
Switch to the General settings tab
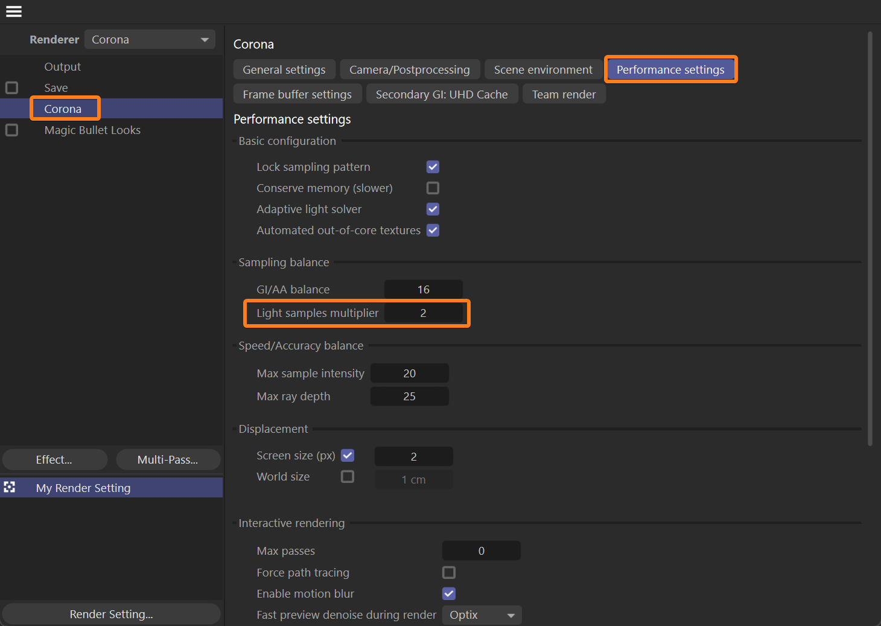(284, 69)
